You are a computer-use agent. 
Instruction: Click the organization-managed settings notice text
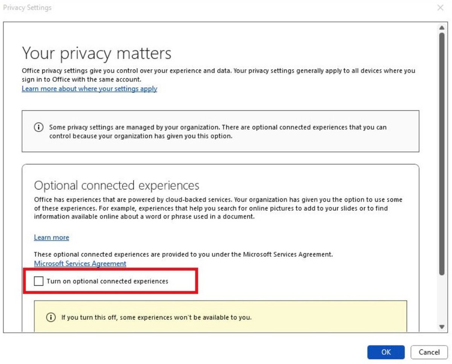218,132
